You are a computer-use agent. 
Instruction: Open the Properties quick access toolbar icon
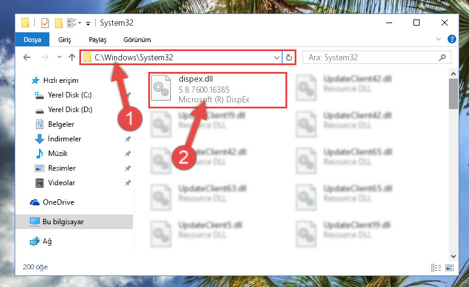click(x=45, y=23)
